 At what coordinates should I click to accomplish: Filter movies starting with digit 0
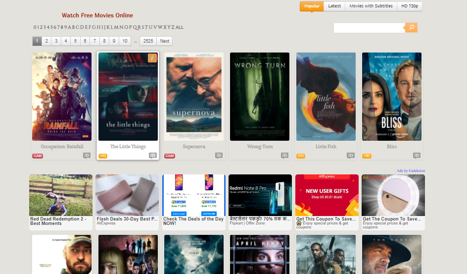(x=35, y=27)
